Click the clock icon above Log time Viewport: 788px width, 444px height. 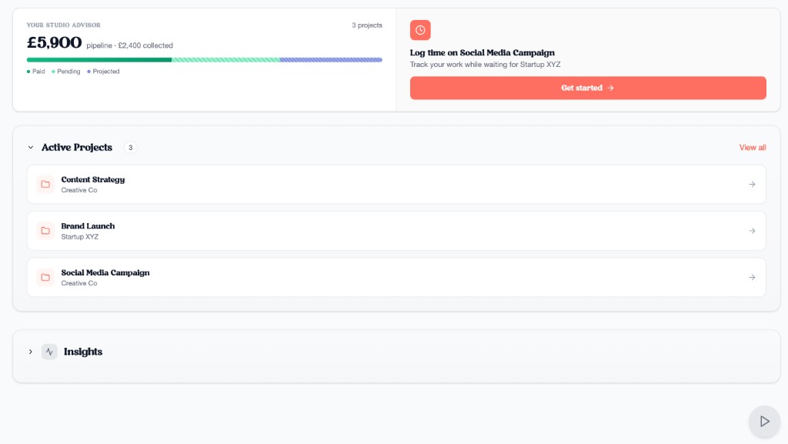click(420, 30)
